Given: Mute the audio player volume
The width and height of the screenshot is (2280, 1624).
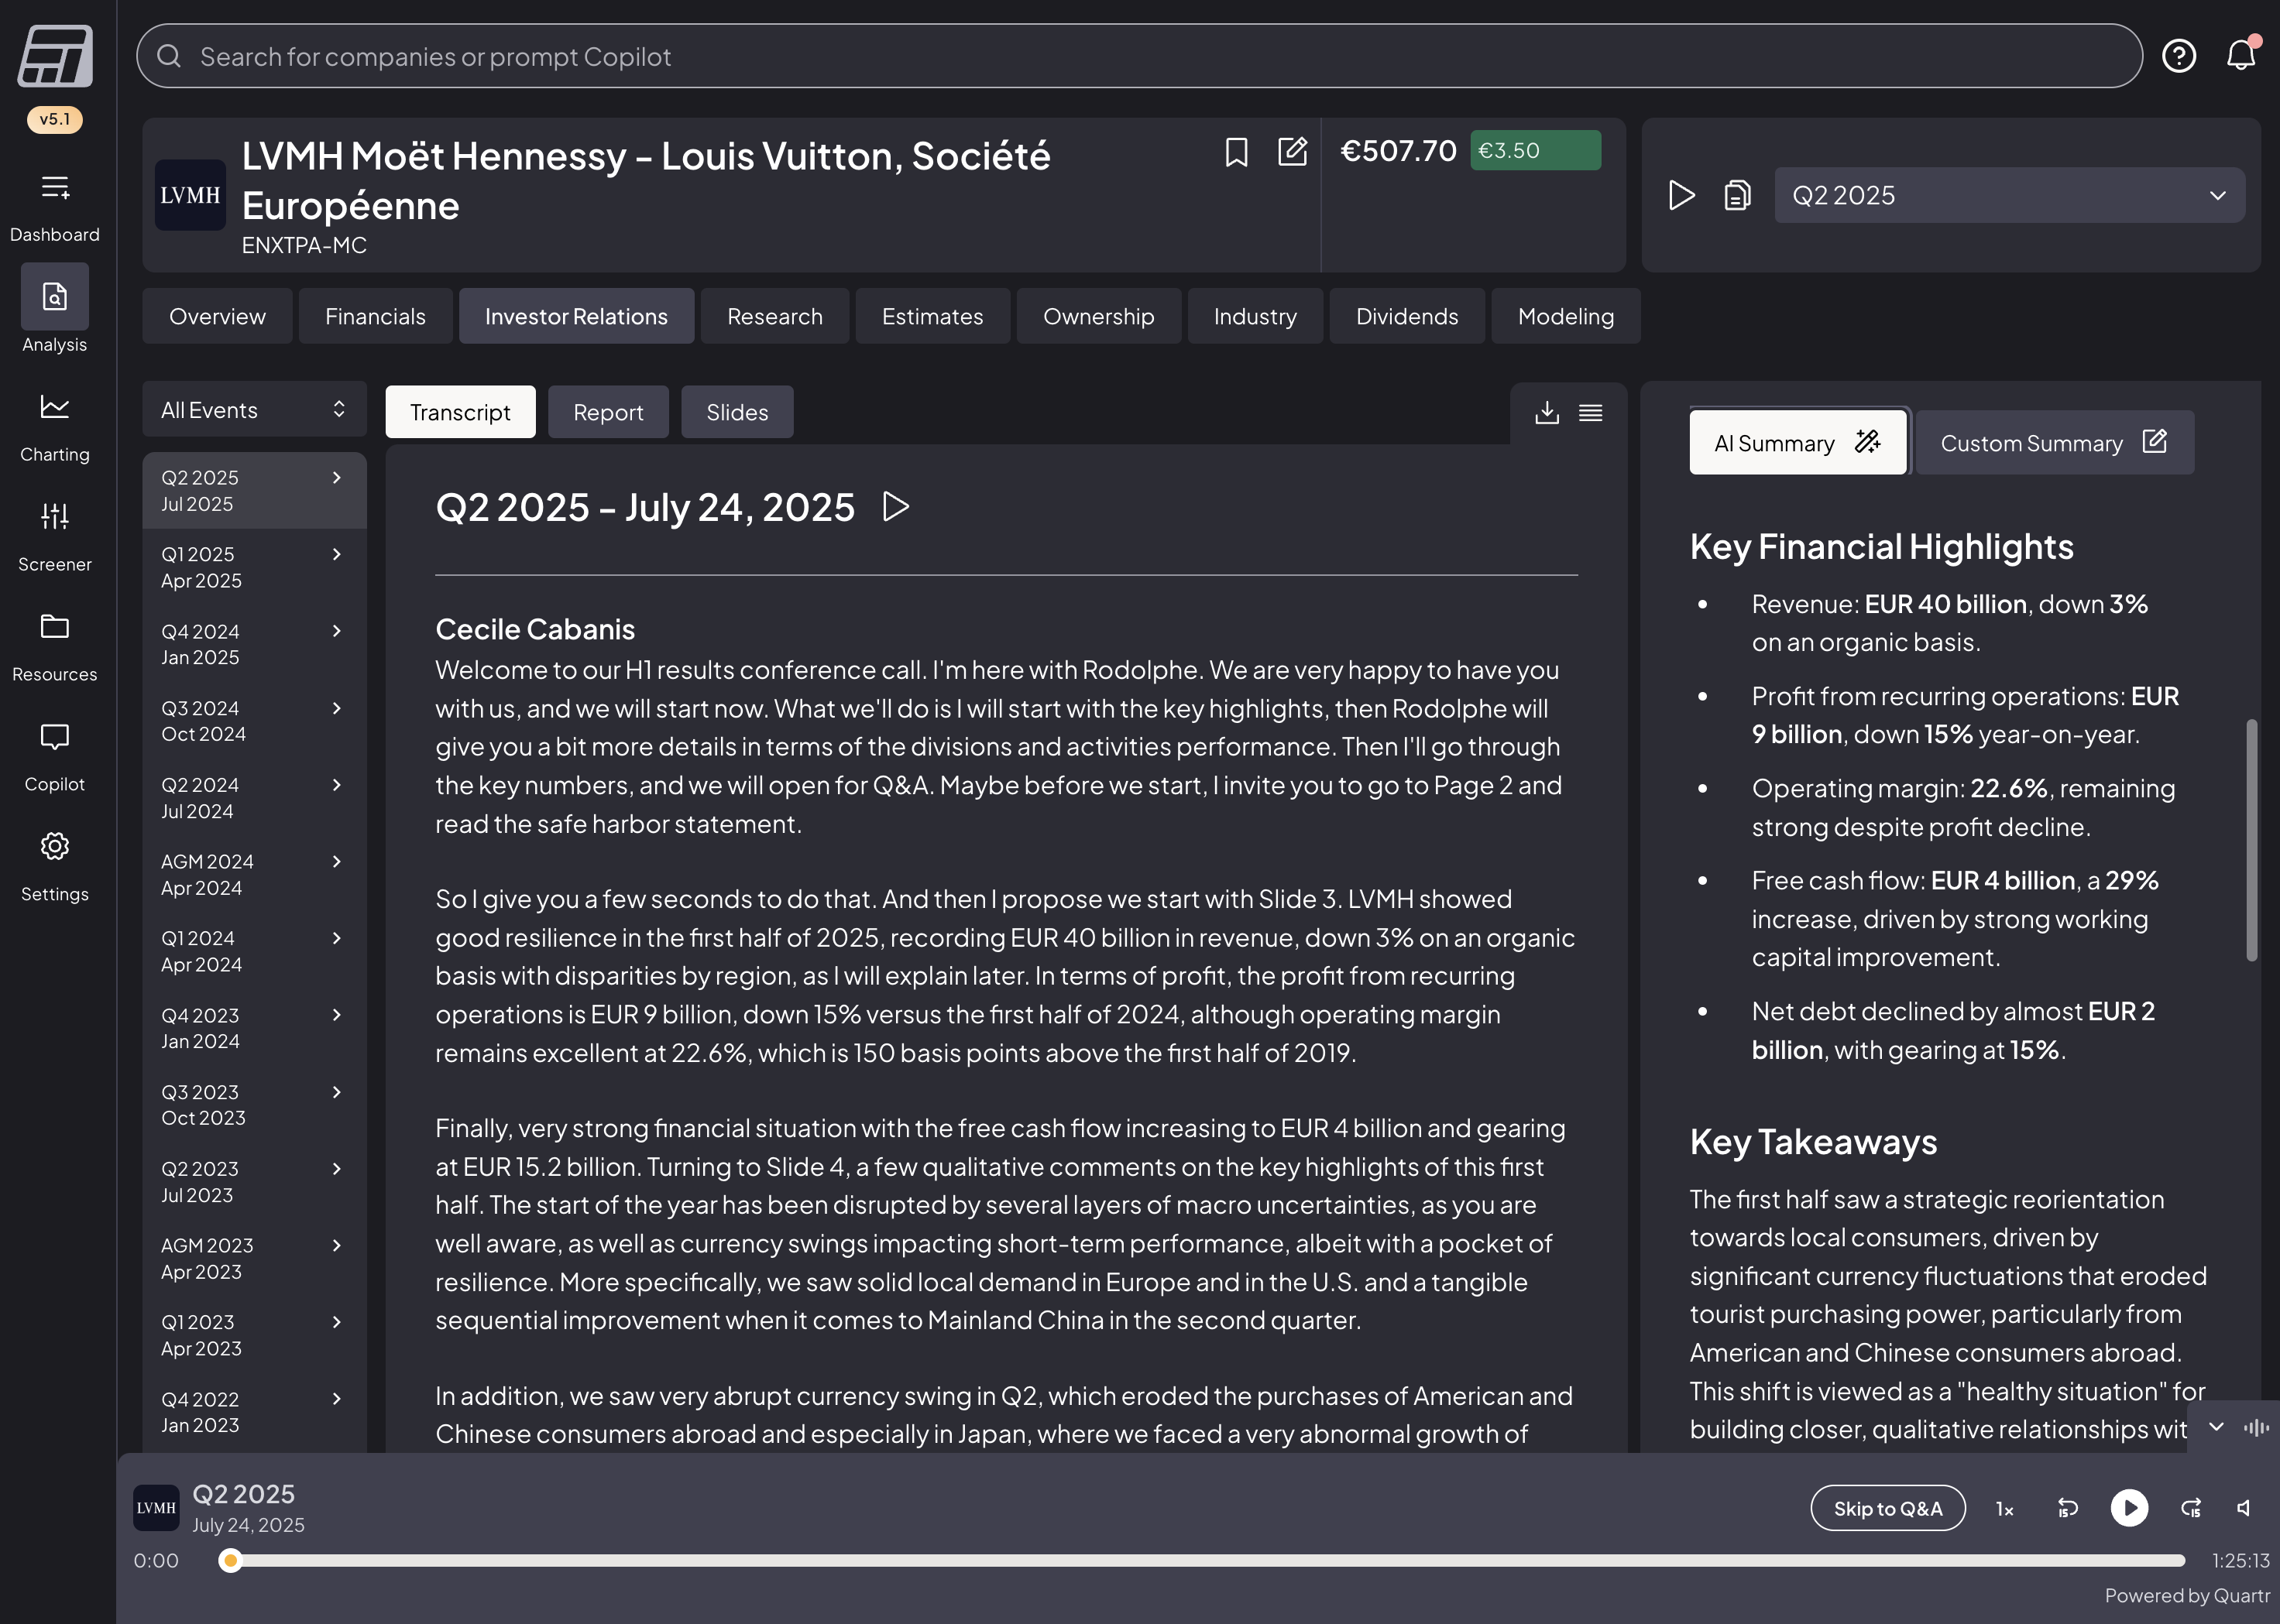Looking at the screenshot, I should [x=2244, y=1507].
